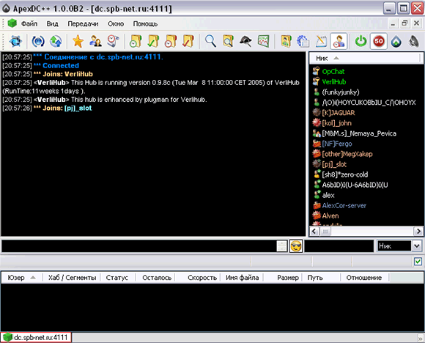Open the emoticon smiley picker
Image resolution: width=425 pixels, height=343 pixels.
pyautogui.click(x=296, y=246)
